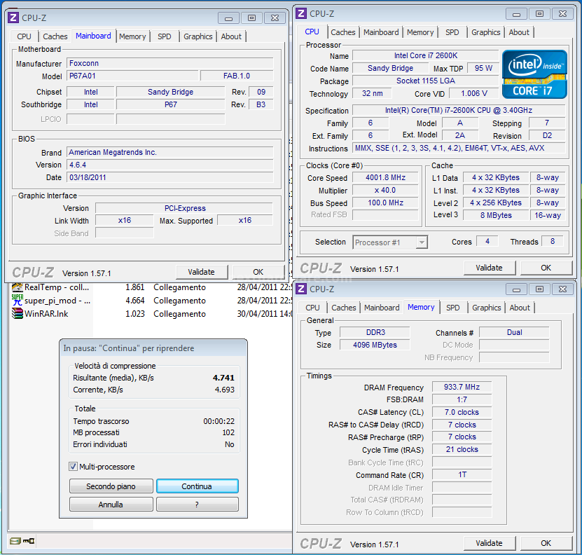The height and width of the screenshot is (555, 582).
Task: Select the super_pi_mod shortcut icon
Action: point(18,300)
